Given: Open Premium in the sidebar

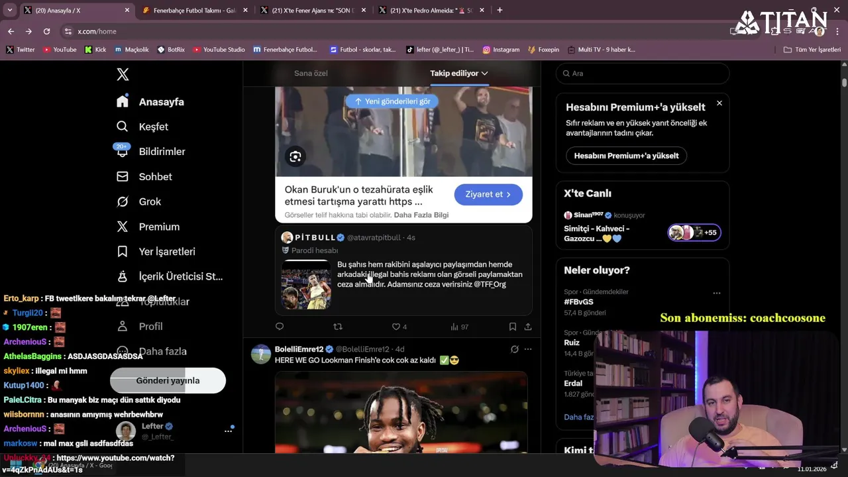Looking at the screenshot, I should 148,227.
